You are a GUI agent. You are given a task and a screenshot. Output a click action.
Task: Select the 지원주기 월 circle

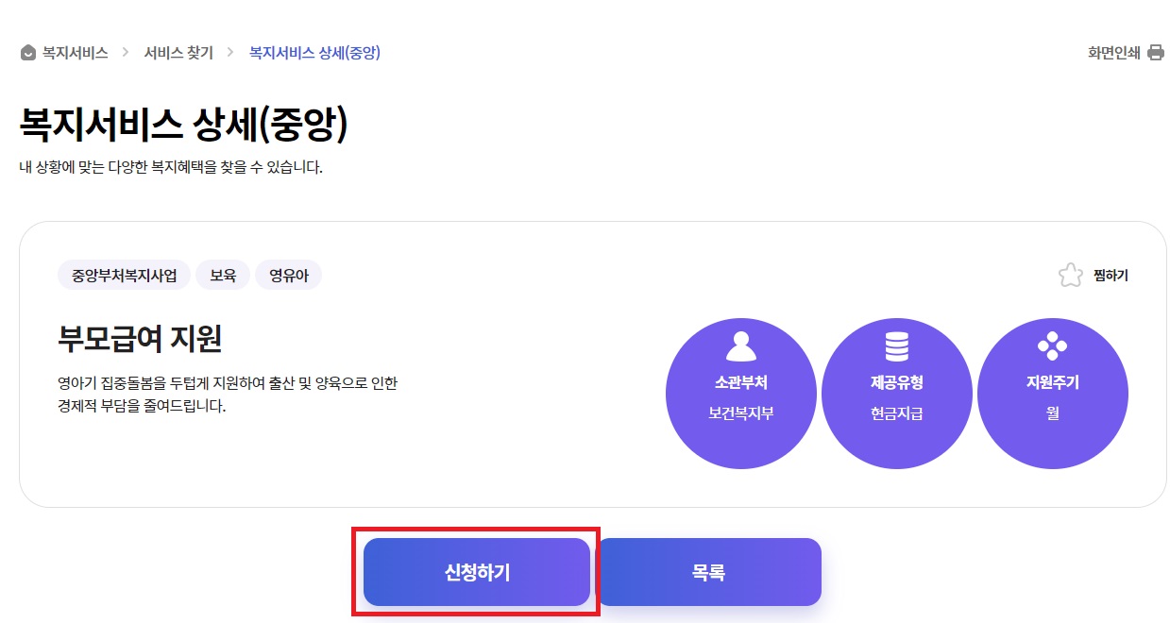click(1052, 393)
